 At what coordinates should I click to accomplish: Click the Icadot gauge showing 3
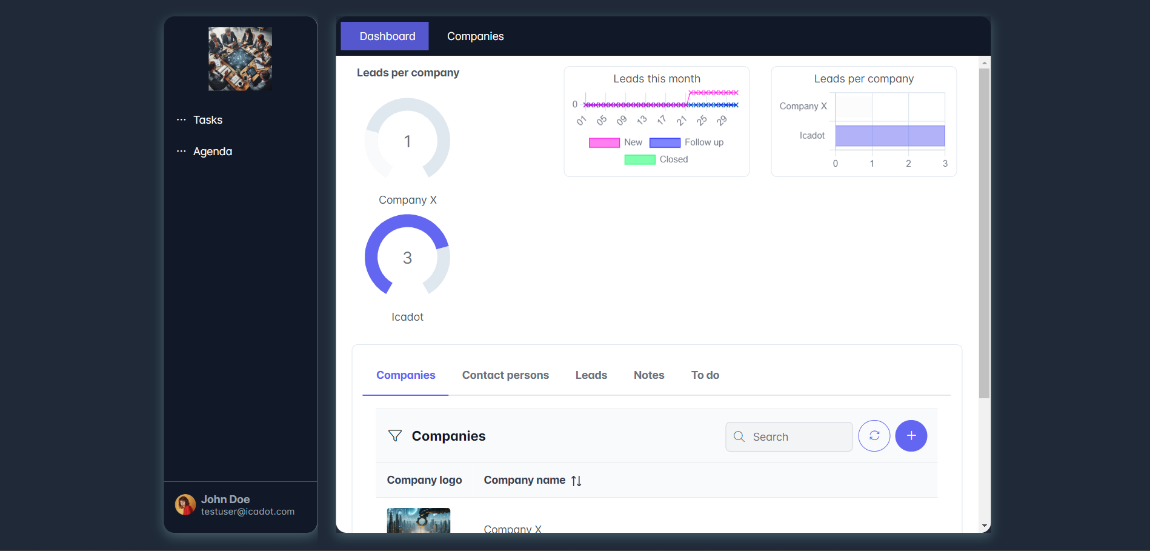coord(407,256)
